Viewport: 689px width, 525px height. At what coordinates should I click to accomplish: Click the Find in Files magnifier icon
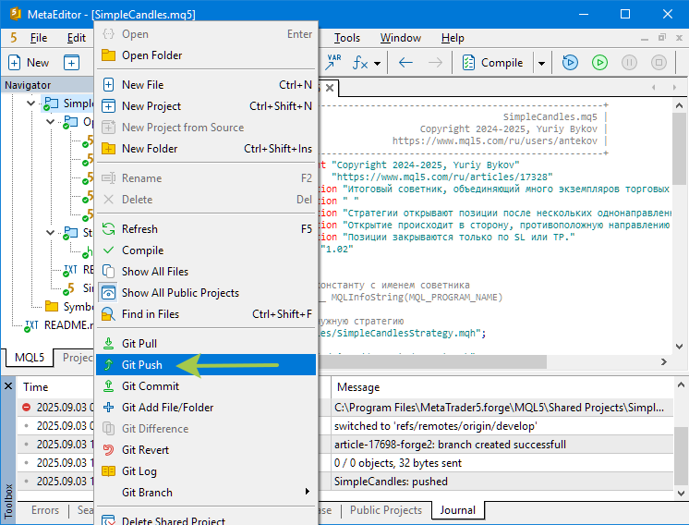tap(109, 314)
